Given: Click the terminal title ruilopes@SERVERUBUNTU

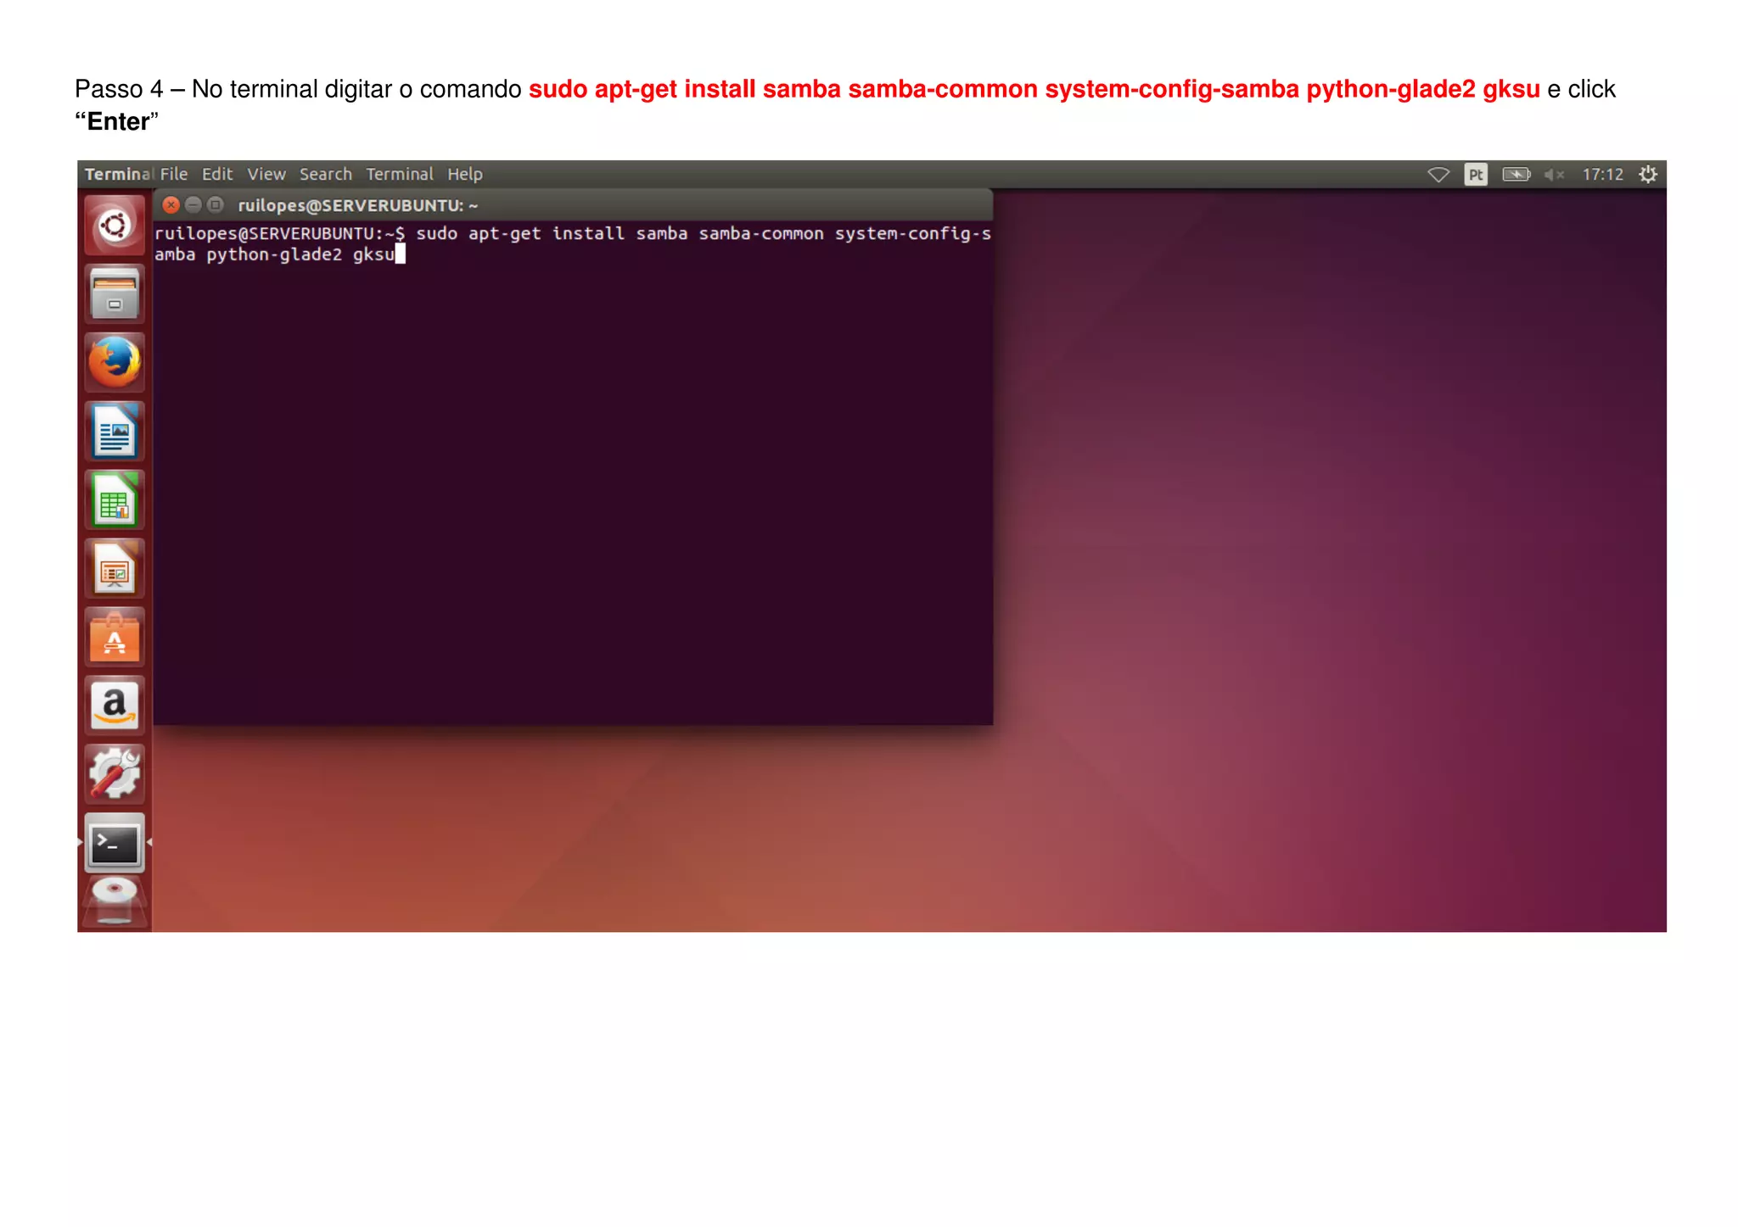Looking at the screenshot, I should [x=358, y=205].
